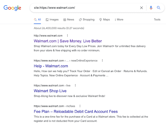The width and height of the screenshot is (166, 124).
Task: Open the Fee Plan Reloadable Debit Card link
Action: 76,112
